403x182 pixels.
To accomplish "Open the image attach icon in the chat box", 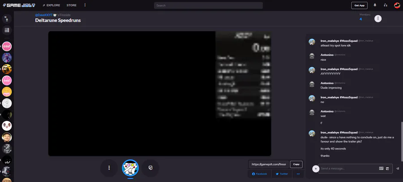I will click(x=387, y=169).
